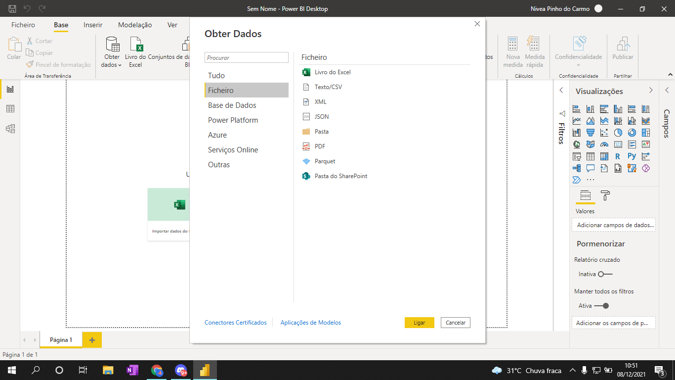
Task: Open the Obter dados ribbon dropdown
Action: point(112,53)
